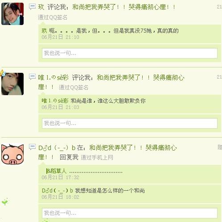Click 回复我 text in third post
222x222 pixels.
pos(69,157)
